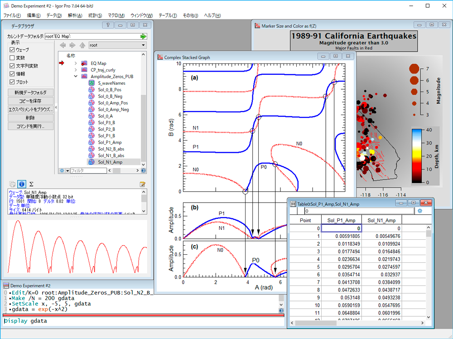Click the Sol_0_B_Pos wave icon

click(x=92, y=90)
